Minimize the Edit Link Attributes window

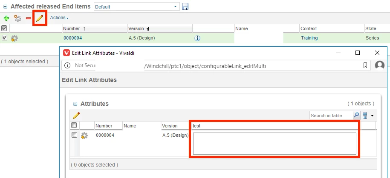(338, 53)
